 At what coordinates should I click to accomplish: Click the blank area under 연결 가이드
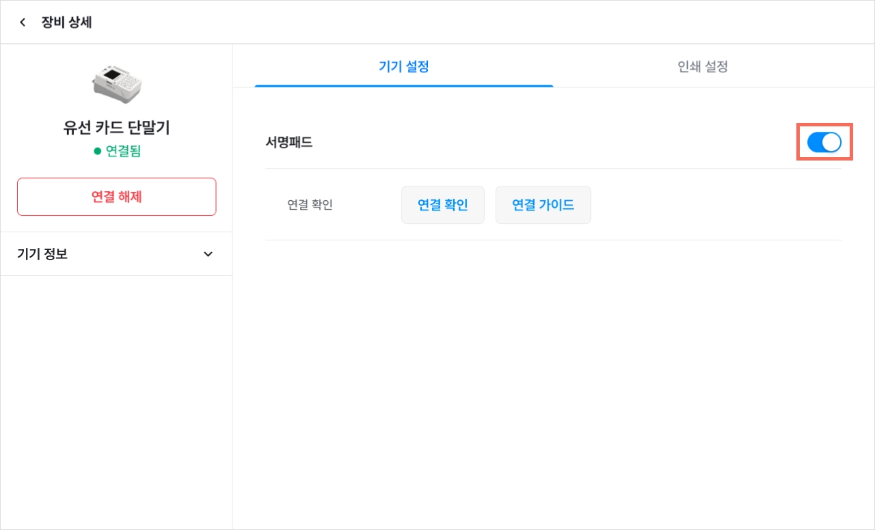point(553,382)
